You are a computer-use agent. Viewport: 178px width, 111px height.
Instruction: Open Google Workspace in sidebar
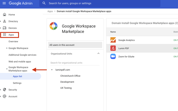(x=18, y=48)
